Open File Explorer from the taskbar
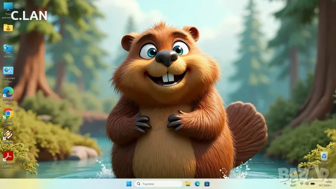The width and height of the screenshot is (336, 189). [x=188, y=184]
